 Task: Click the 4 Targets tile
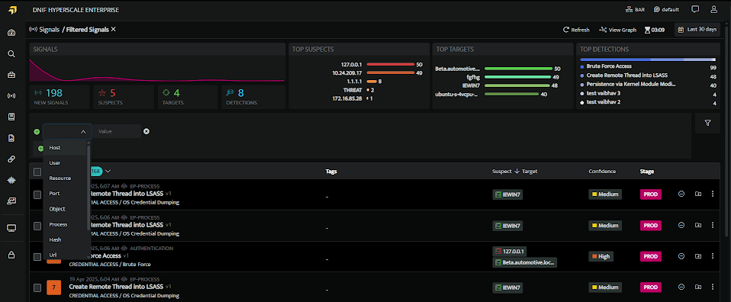click(188, 97)
